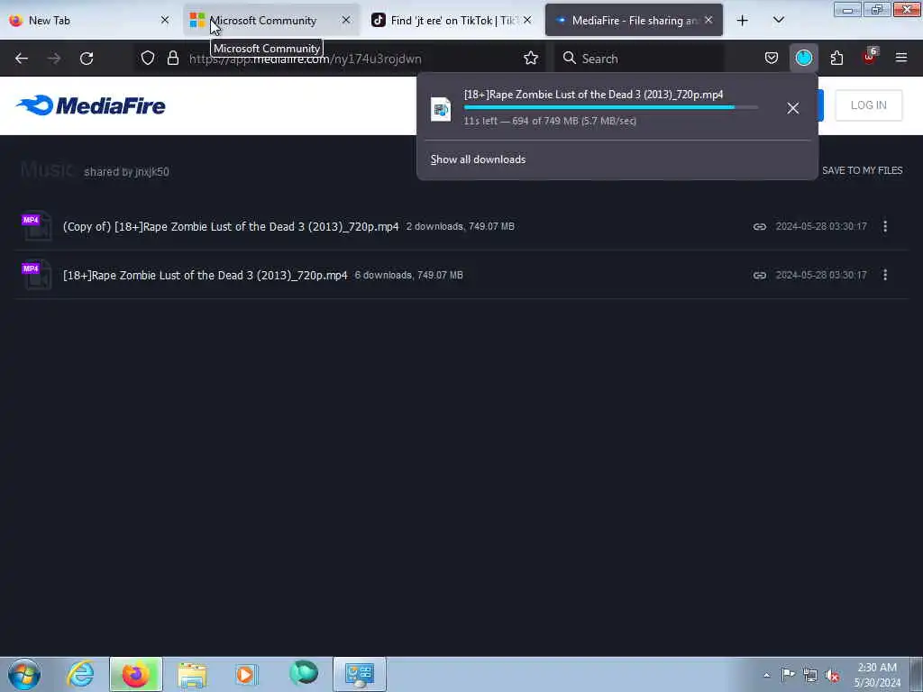Open the tracking protection shield icon
The width and height of the screenshot is (923, 692).
(148, 58)
